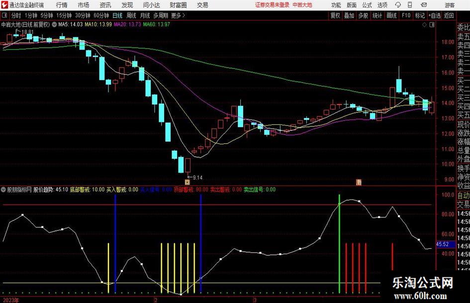Image resolution: width=470 pixels, height=303 pixels.
Task: Open the 发现 menu
Action: 127,5
